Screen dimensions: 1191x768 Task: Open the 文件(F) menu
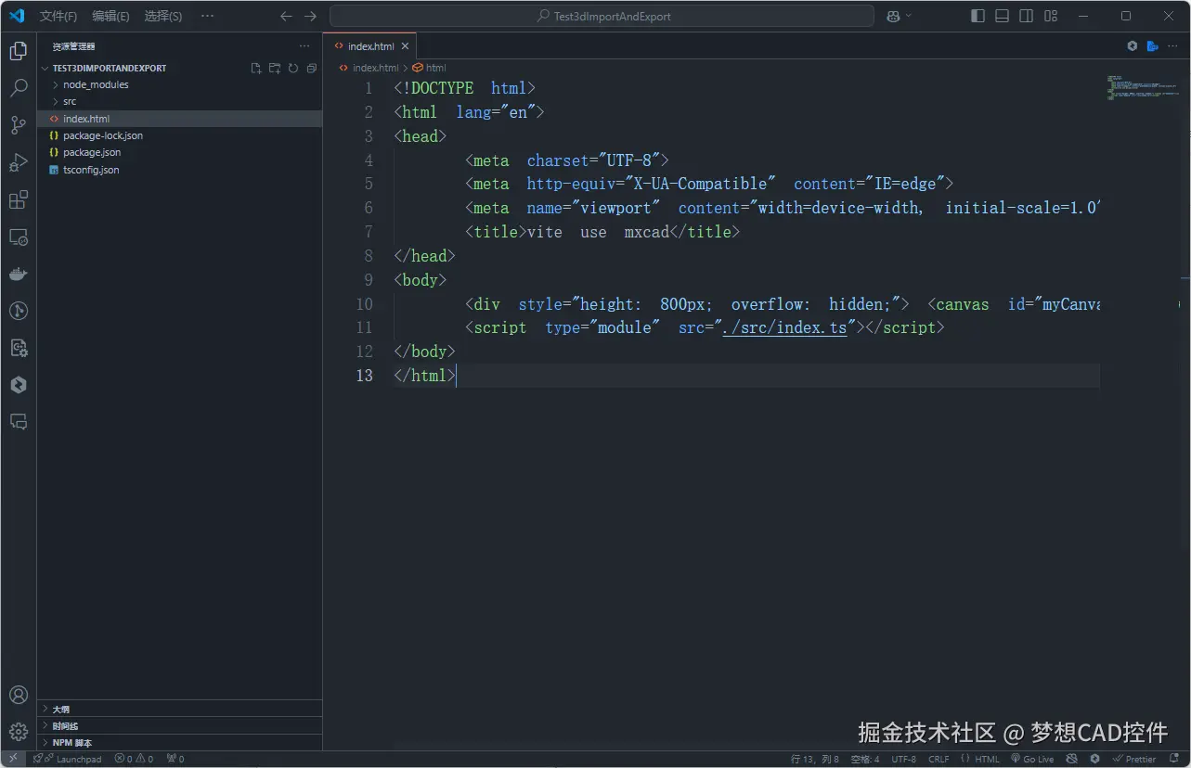click(58, 16)
